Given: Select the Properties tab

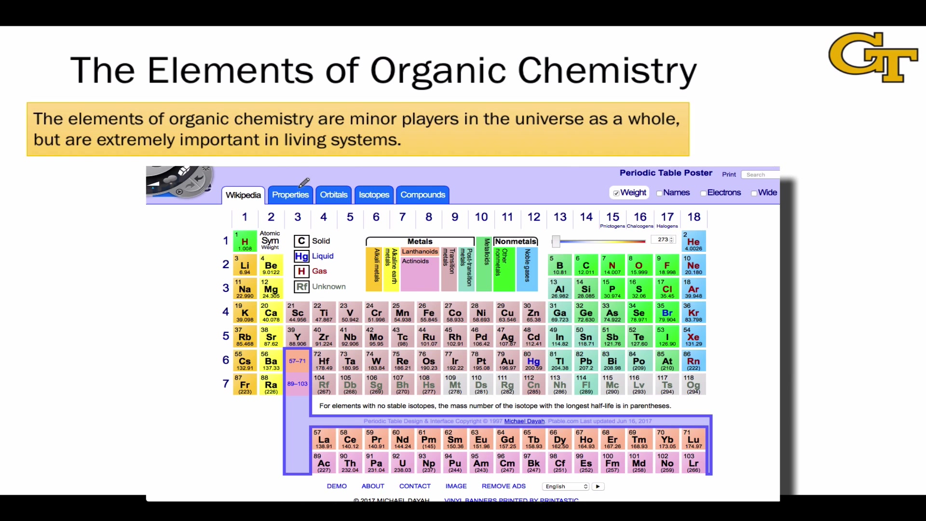Looking at the screenshot, I should [290, 195].
